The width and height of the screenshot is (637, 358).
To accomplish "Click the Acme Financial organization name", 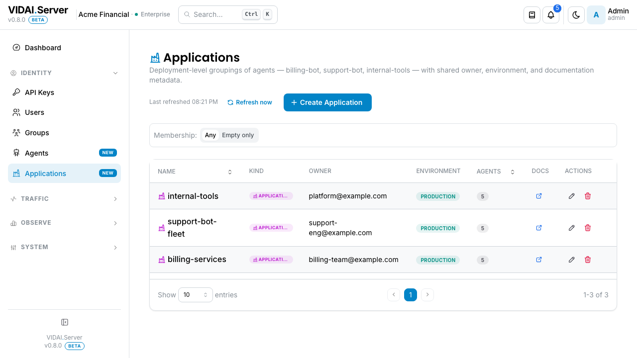I will tap(104, 14).
